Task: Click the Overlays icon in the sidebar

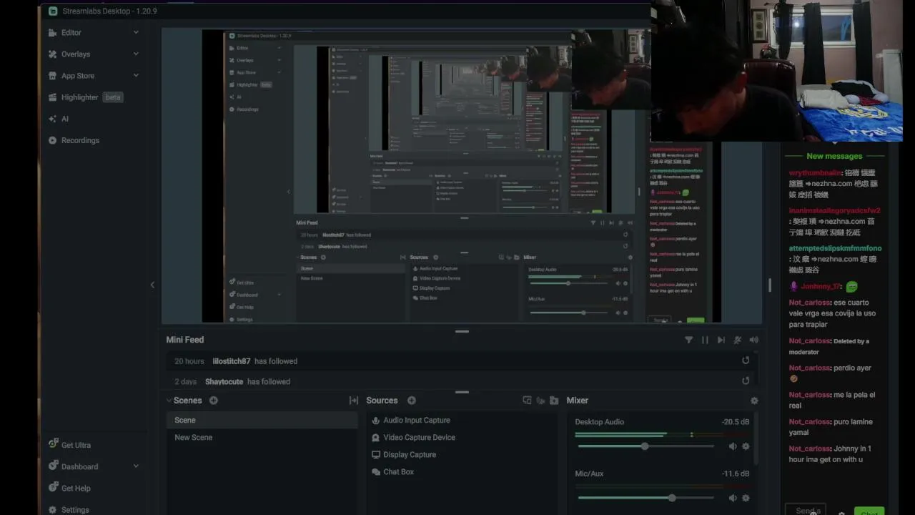Action: point(52,54)
